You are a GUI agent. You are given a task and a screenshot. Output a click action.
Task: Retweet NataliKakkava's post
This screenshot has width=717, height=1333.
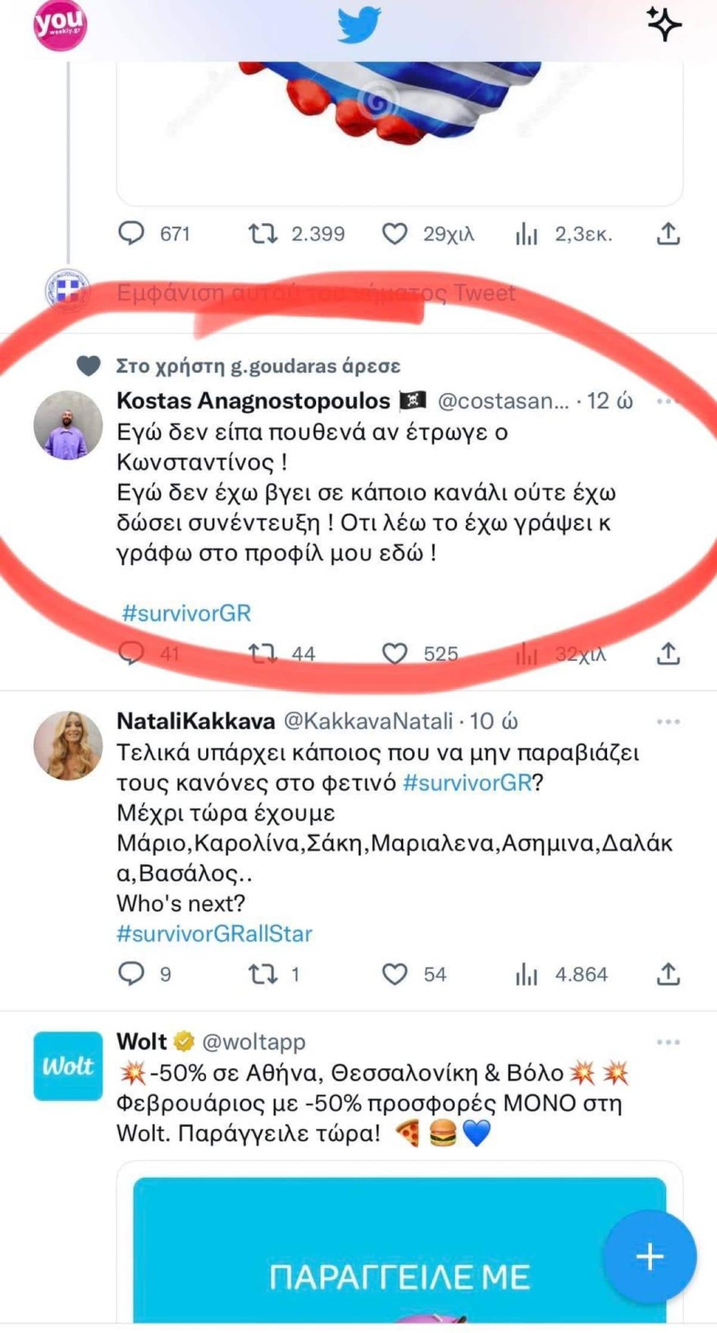(263, 973)
